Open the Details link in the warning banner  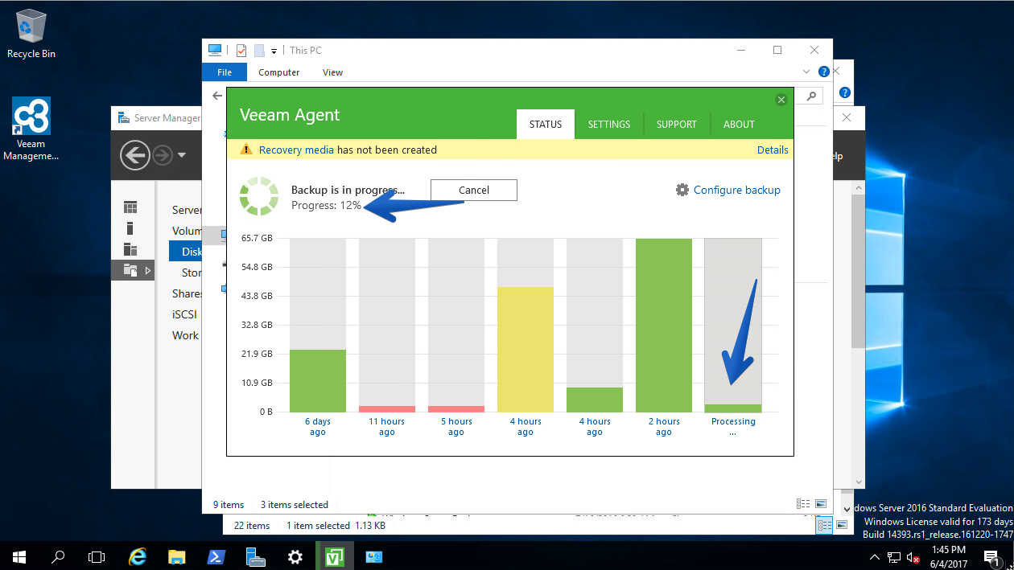(773, 150)
